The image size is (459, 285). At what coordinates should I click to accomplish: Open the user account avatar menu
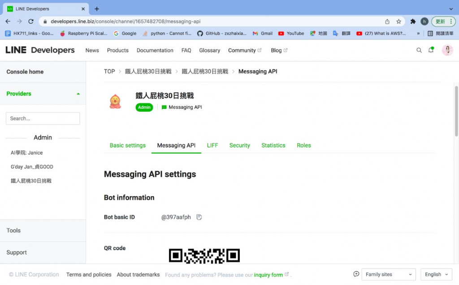point(448,50)
